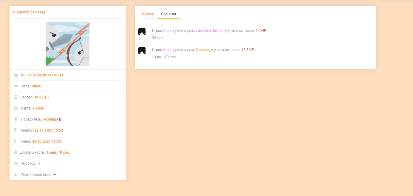Click the star icon beside Рейтинговая игра
Viewport: 413px width, 196px height.
tap(16, 175)
